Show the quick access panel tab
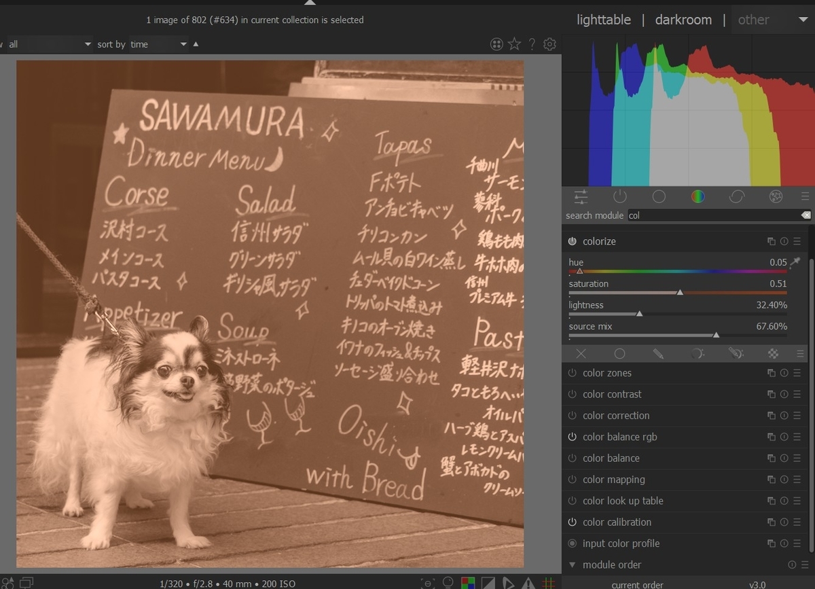 pyautogui.click(x=581, y=197)
